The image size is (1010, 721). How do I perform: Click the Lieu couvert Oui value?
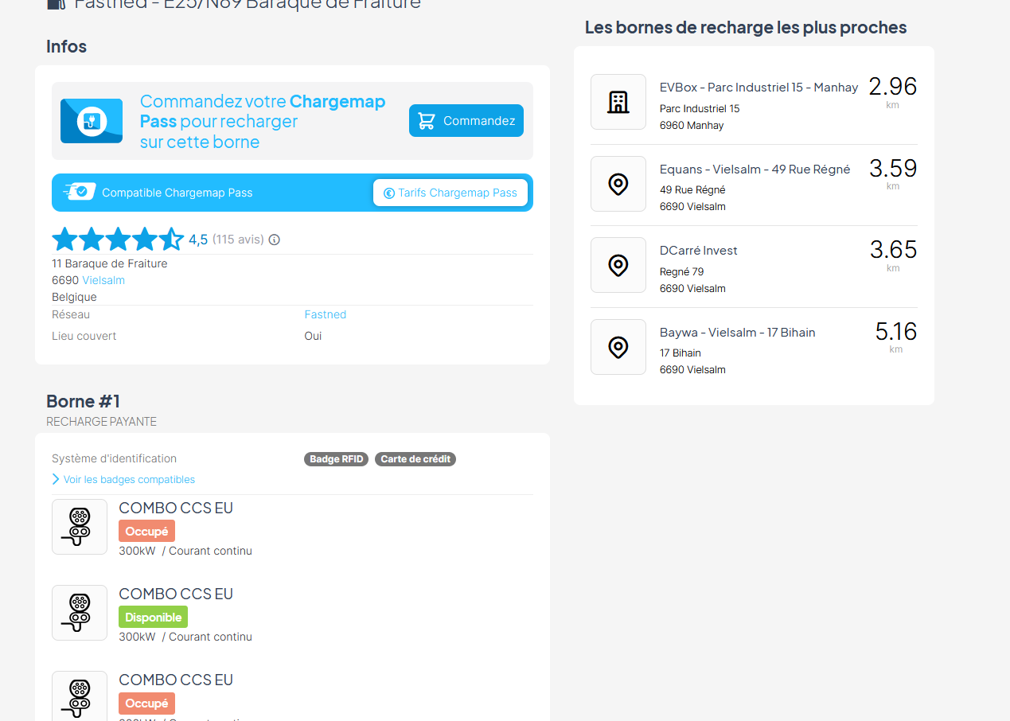click(x=313, y=336)
